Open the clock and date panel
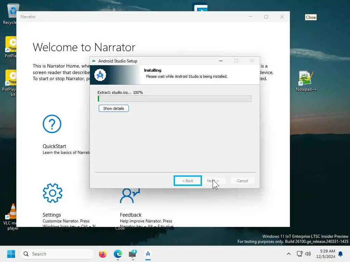Image resolution: width=350 pixels, height=262 pixels. (326, 254)
